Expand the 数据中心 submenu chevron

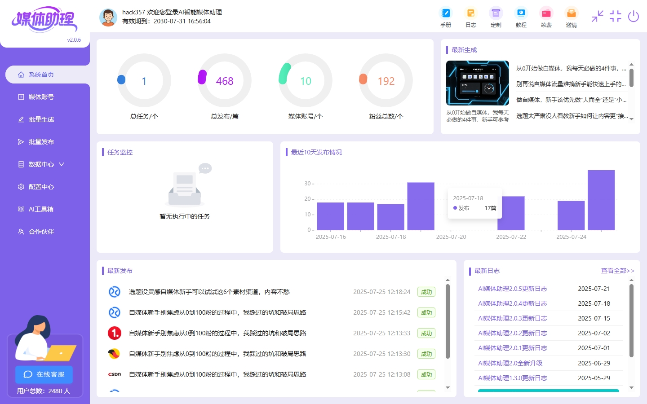(62, 164)
